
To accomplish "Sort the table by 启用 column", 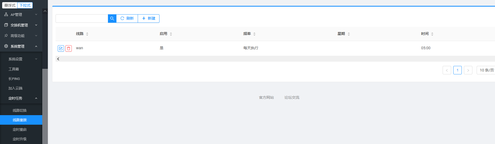I will point(171,34).
